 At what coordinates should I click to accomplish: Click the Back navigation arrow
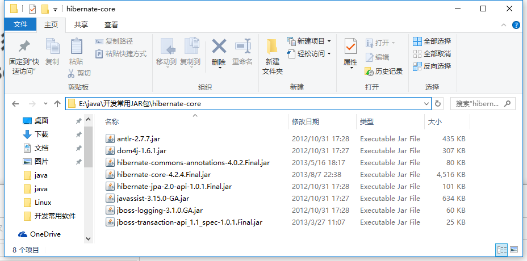click(x=15, y=104)
